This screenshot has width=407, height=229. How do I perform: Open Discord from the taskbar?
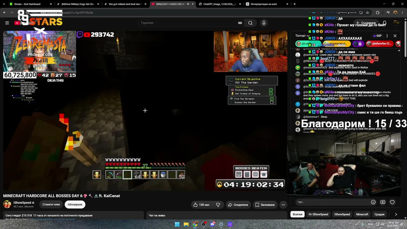click(212, 224)
